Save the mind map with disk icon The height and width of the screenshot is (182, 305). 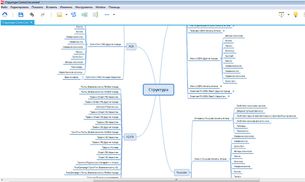click(21, 15)
